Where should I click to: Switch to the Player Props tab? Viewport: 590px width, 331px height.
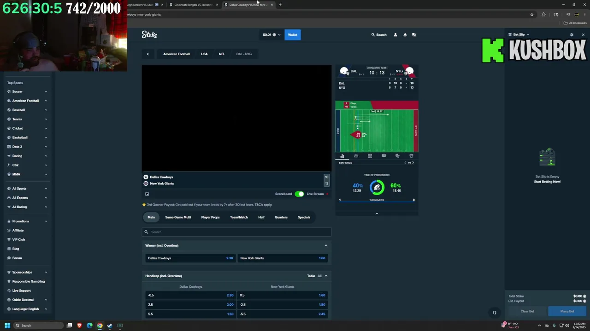coord(210,217)
